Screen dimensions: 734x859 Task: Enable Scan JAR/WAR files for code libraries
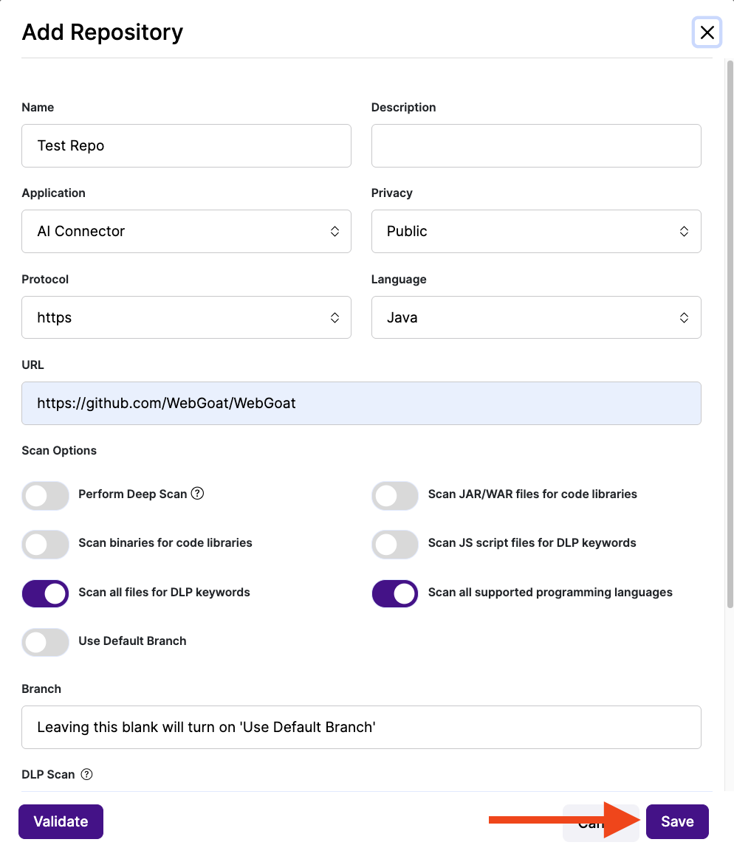pyautogui.click(x=394, y=496)
